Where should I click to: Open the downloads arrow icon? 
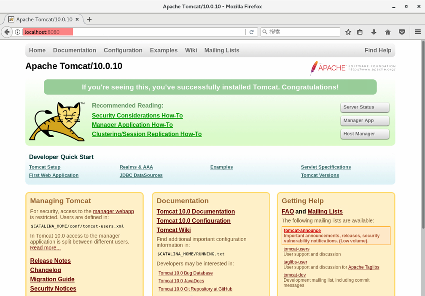point(374,32)
